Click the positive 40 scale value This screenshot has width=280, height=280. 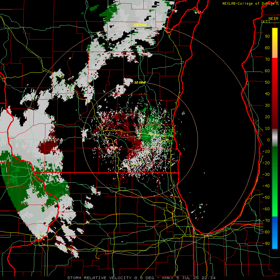(267, 94)
